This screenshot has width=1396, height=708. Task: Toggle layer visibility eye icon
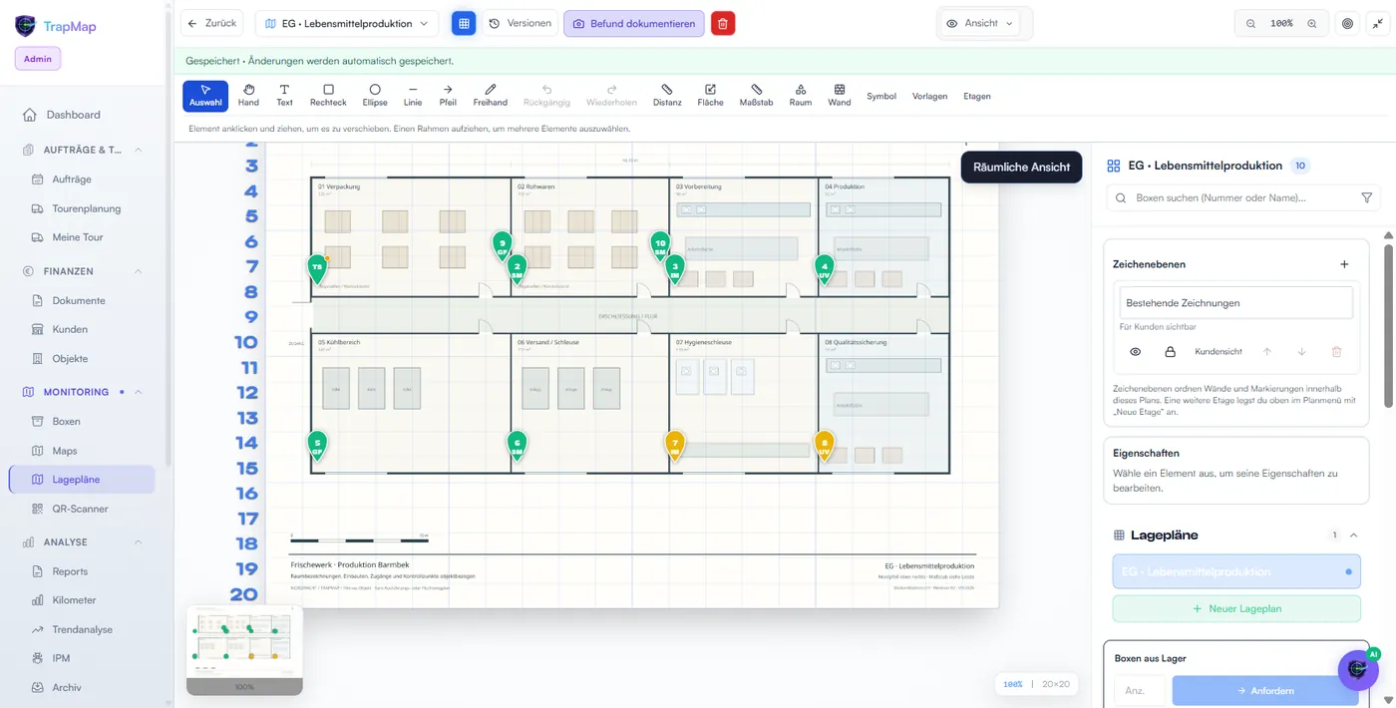1135,352
